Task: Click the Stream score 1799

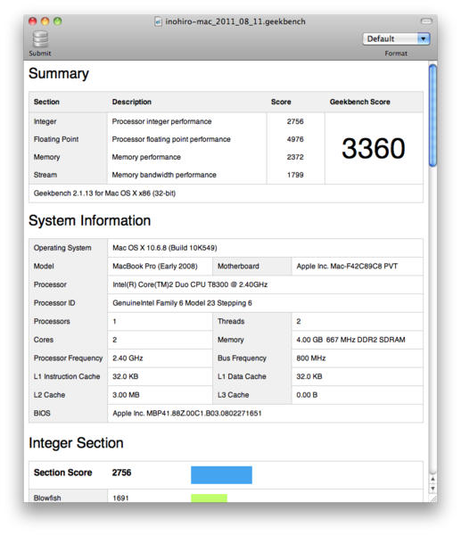Action: click(295, 175)
